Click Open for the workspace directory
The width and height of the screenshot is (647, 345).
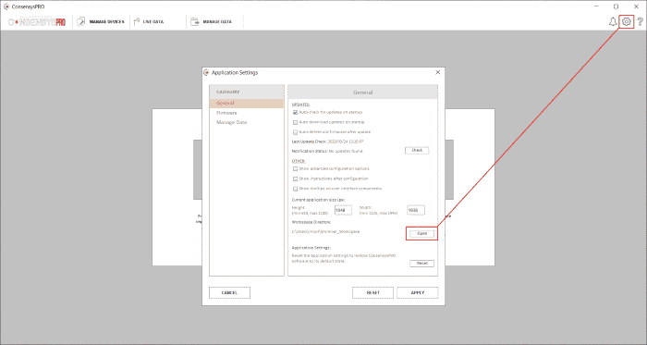(x=421, y=234)
